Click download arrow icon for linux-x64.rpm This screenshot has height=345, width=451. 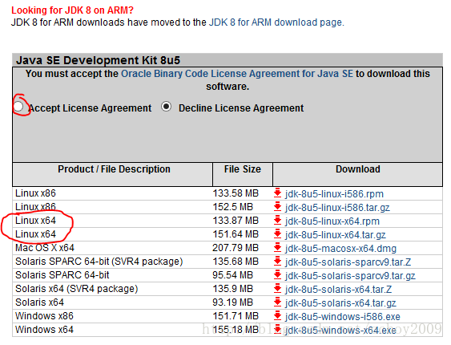[277, 221]
